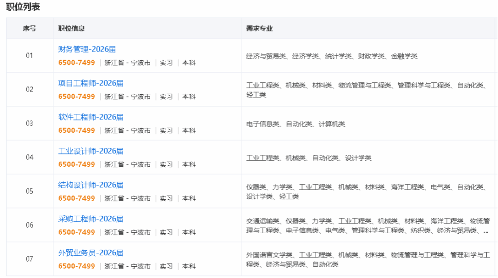This screenshot has width=498, height=278.
Task: Open the 项目工程师-2026届 position
Action: 91,83
